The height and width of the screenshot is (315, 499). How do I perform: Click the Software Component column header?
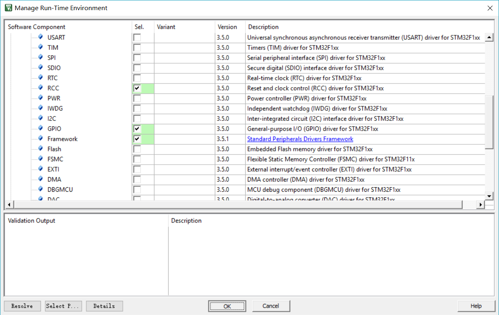pyautogui.click(x=36, y=27)
